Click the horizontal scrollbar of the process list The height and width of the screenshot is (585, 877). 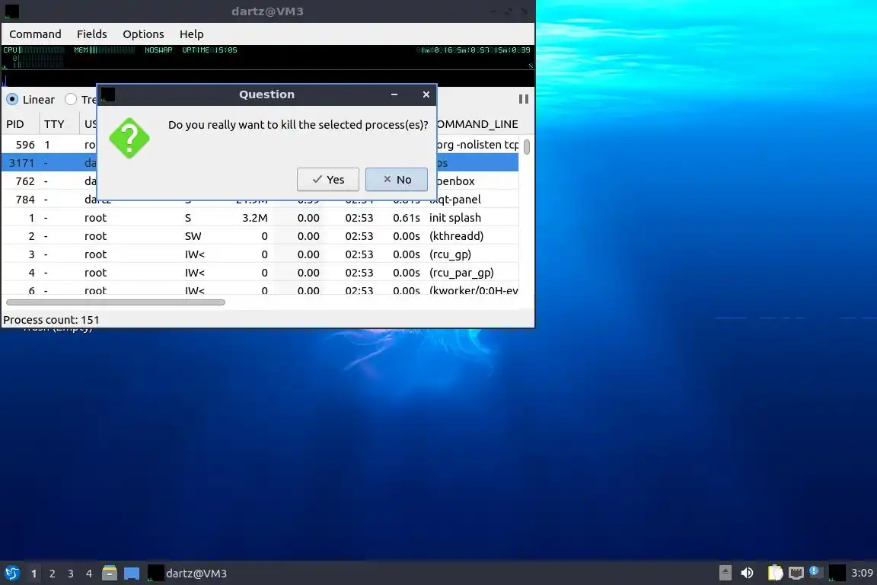tap(115, 302)
